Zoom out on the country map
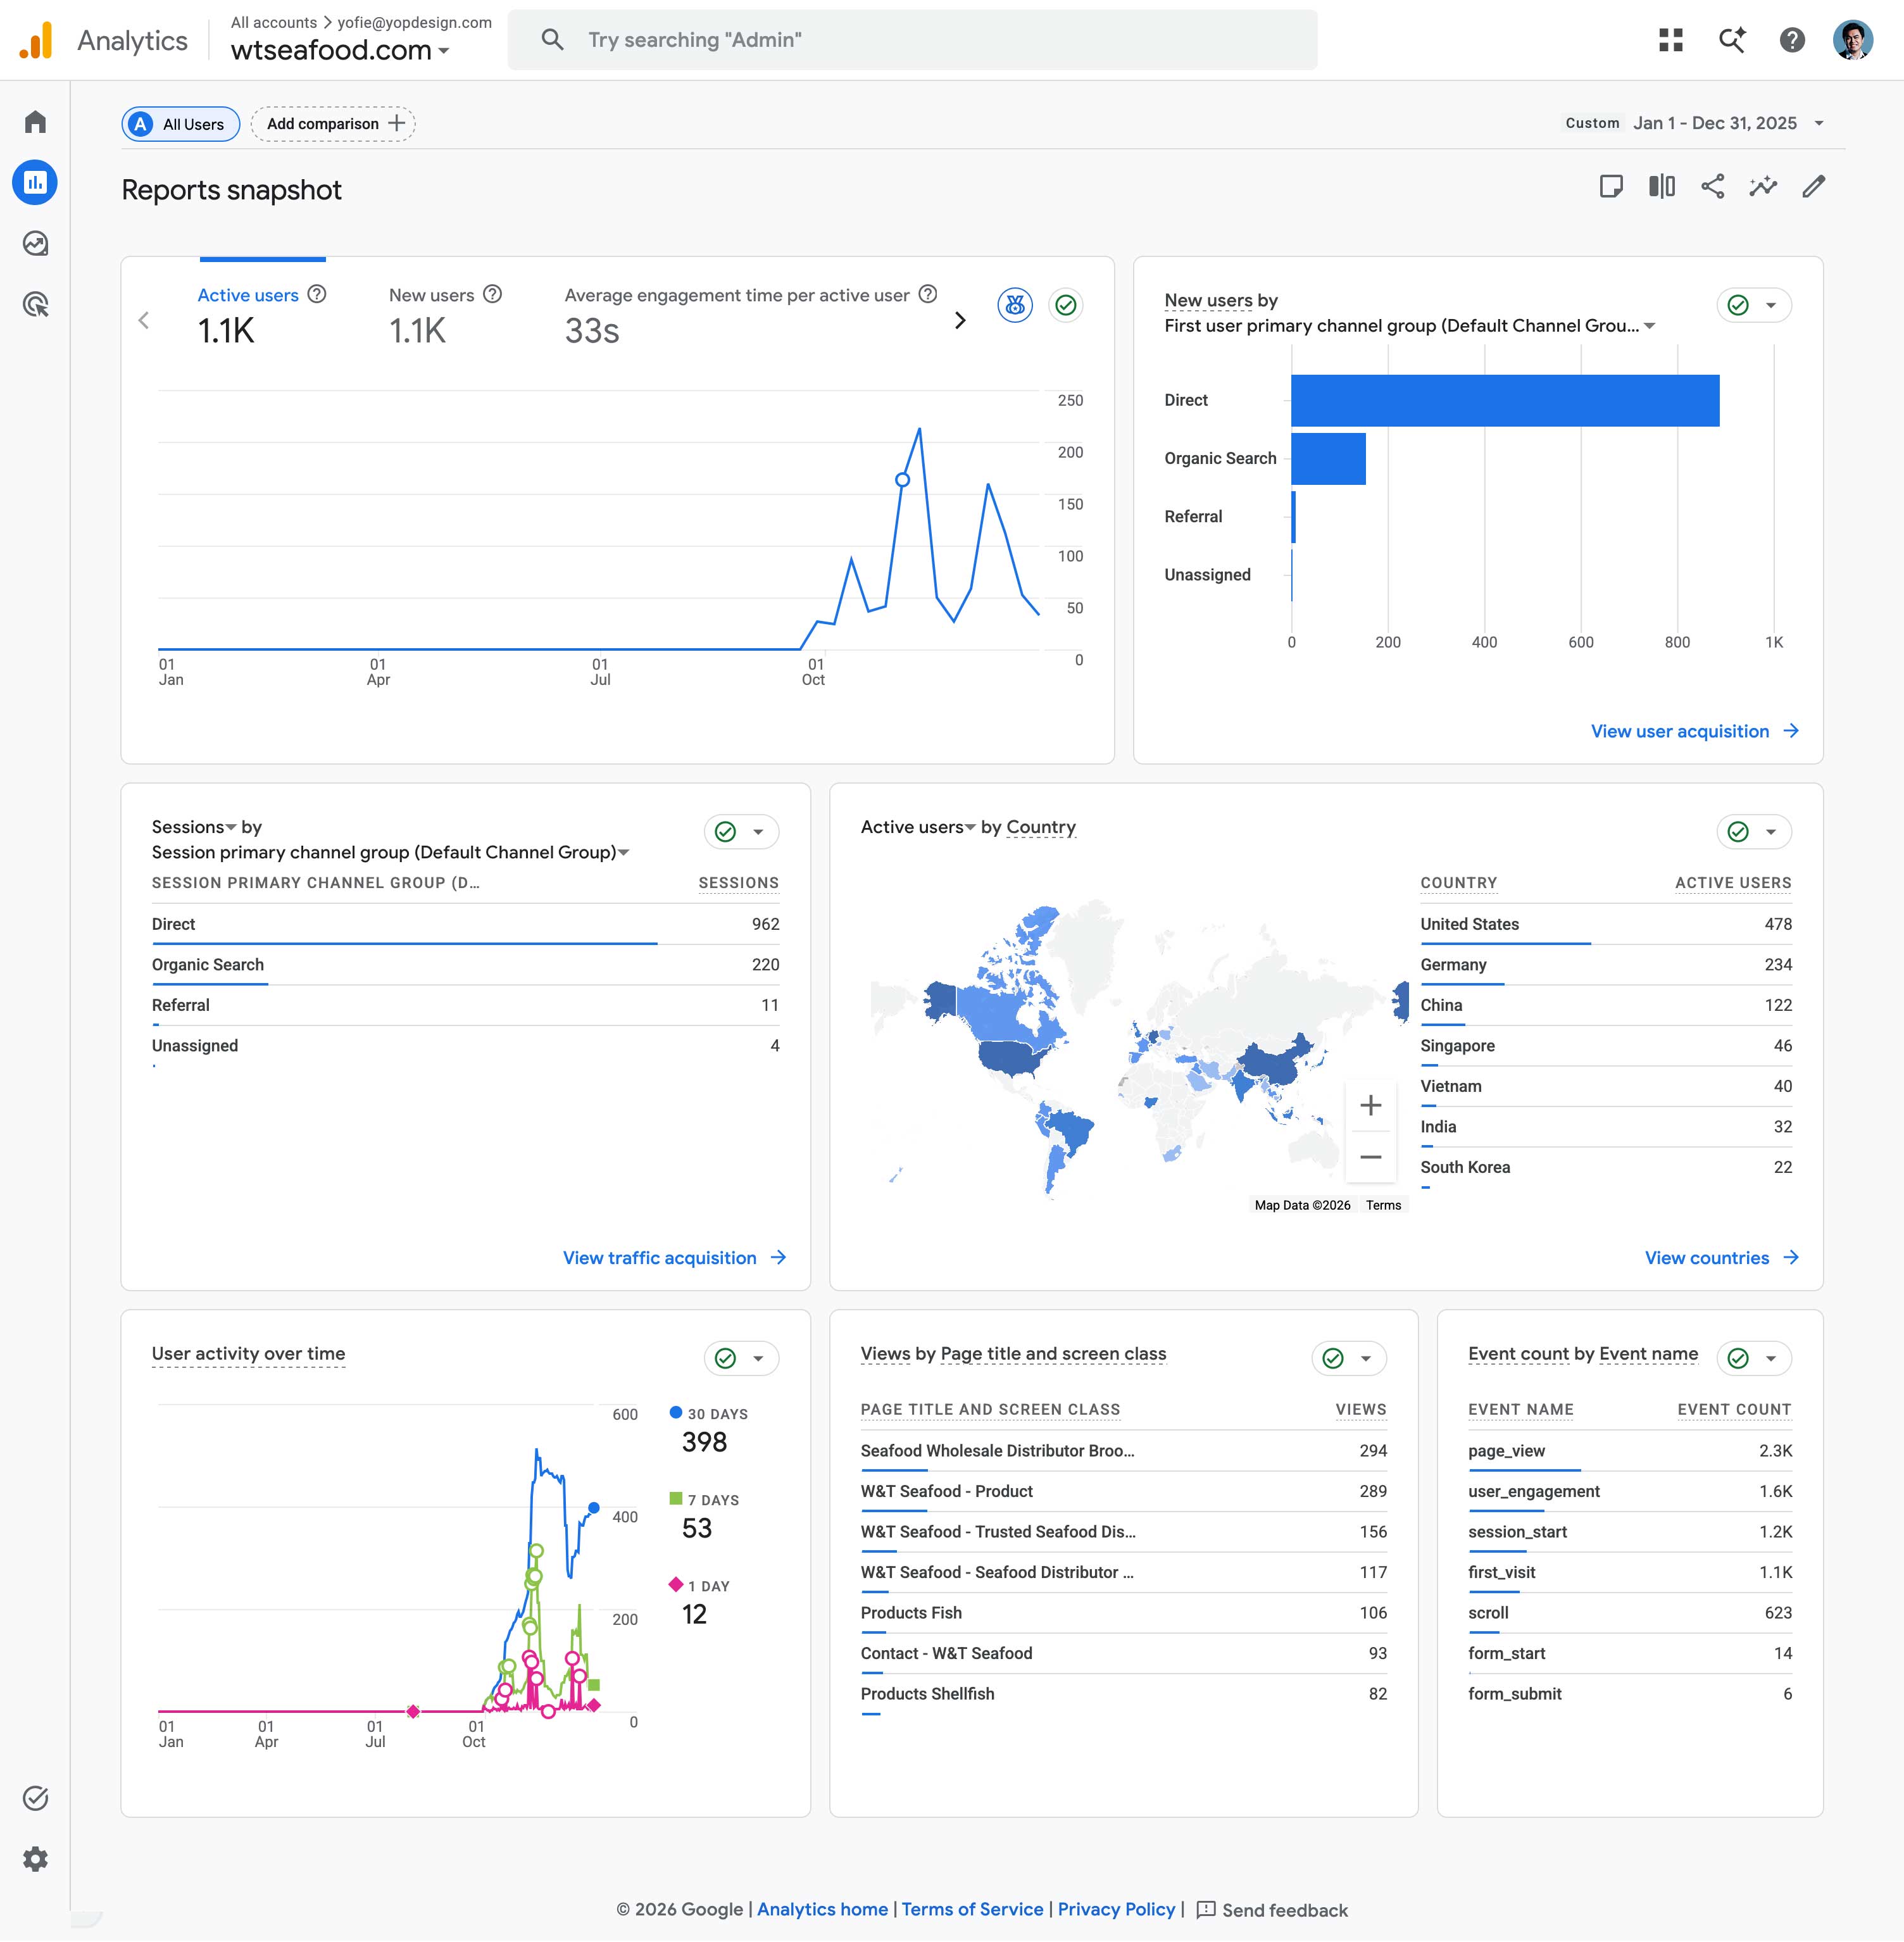This screenshot has height=1942, width=1904. (1371, 1157)
